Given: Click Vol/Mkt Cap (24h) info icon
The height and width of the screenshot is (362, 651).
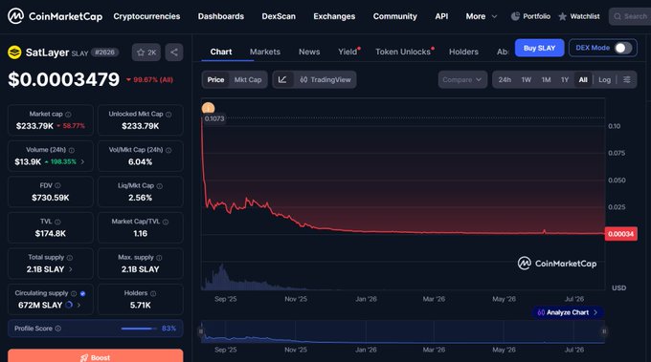Looking at the screenshot, I should pyautogui.click(x=168, y=150).
